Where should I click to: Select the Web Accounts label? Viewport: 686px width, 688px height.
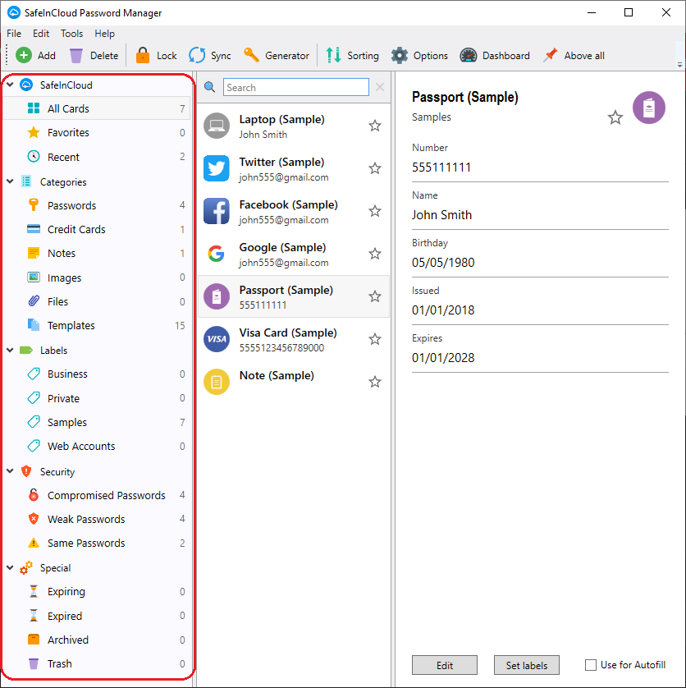pos(97,447)
